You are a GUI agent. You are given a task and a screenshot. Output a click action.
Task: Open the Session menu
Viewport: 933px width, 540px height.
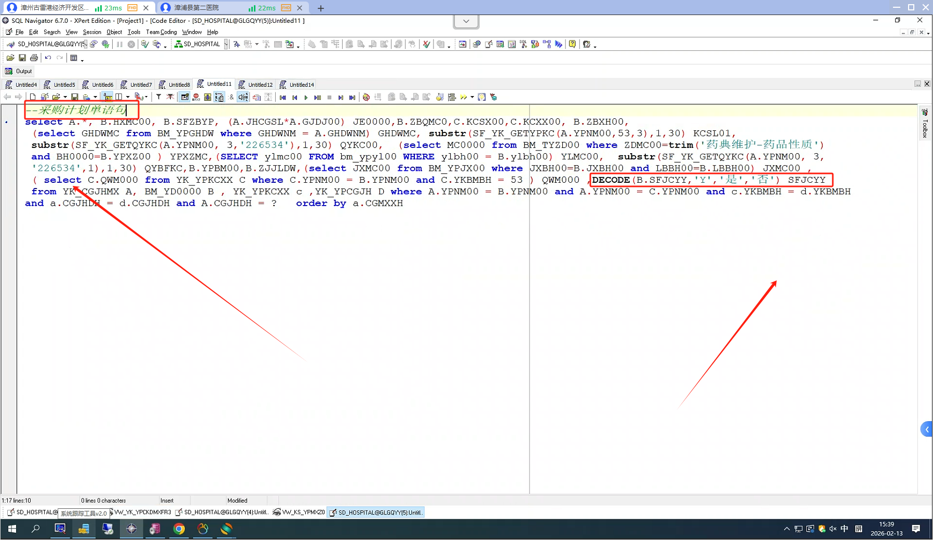click(x=92, y=32)
